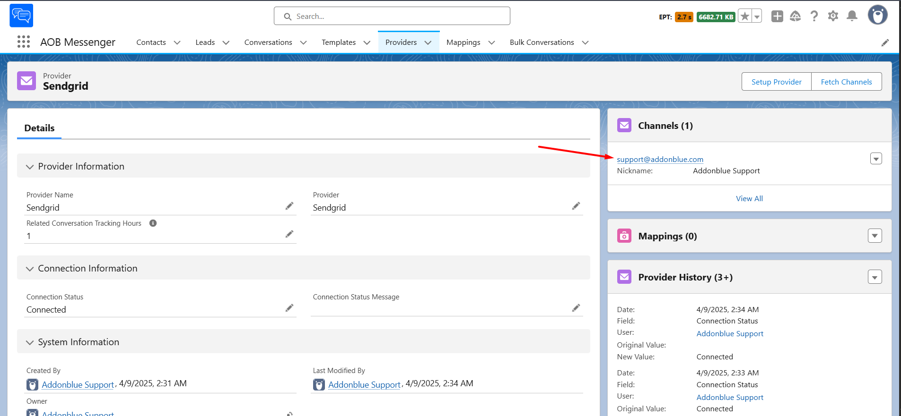901x416 pixels.
Task: Click the Sendgrid provider envelope icon
Action: tap(26, 81)
